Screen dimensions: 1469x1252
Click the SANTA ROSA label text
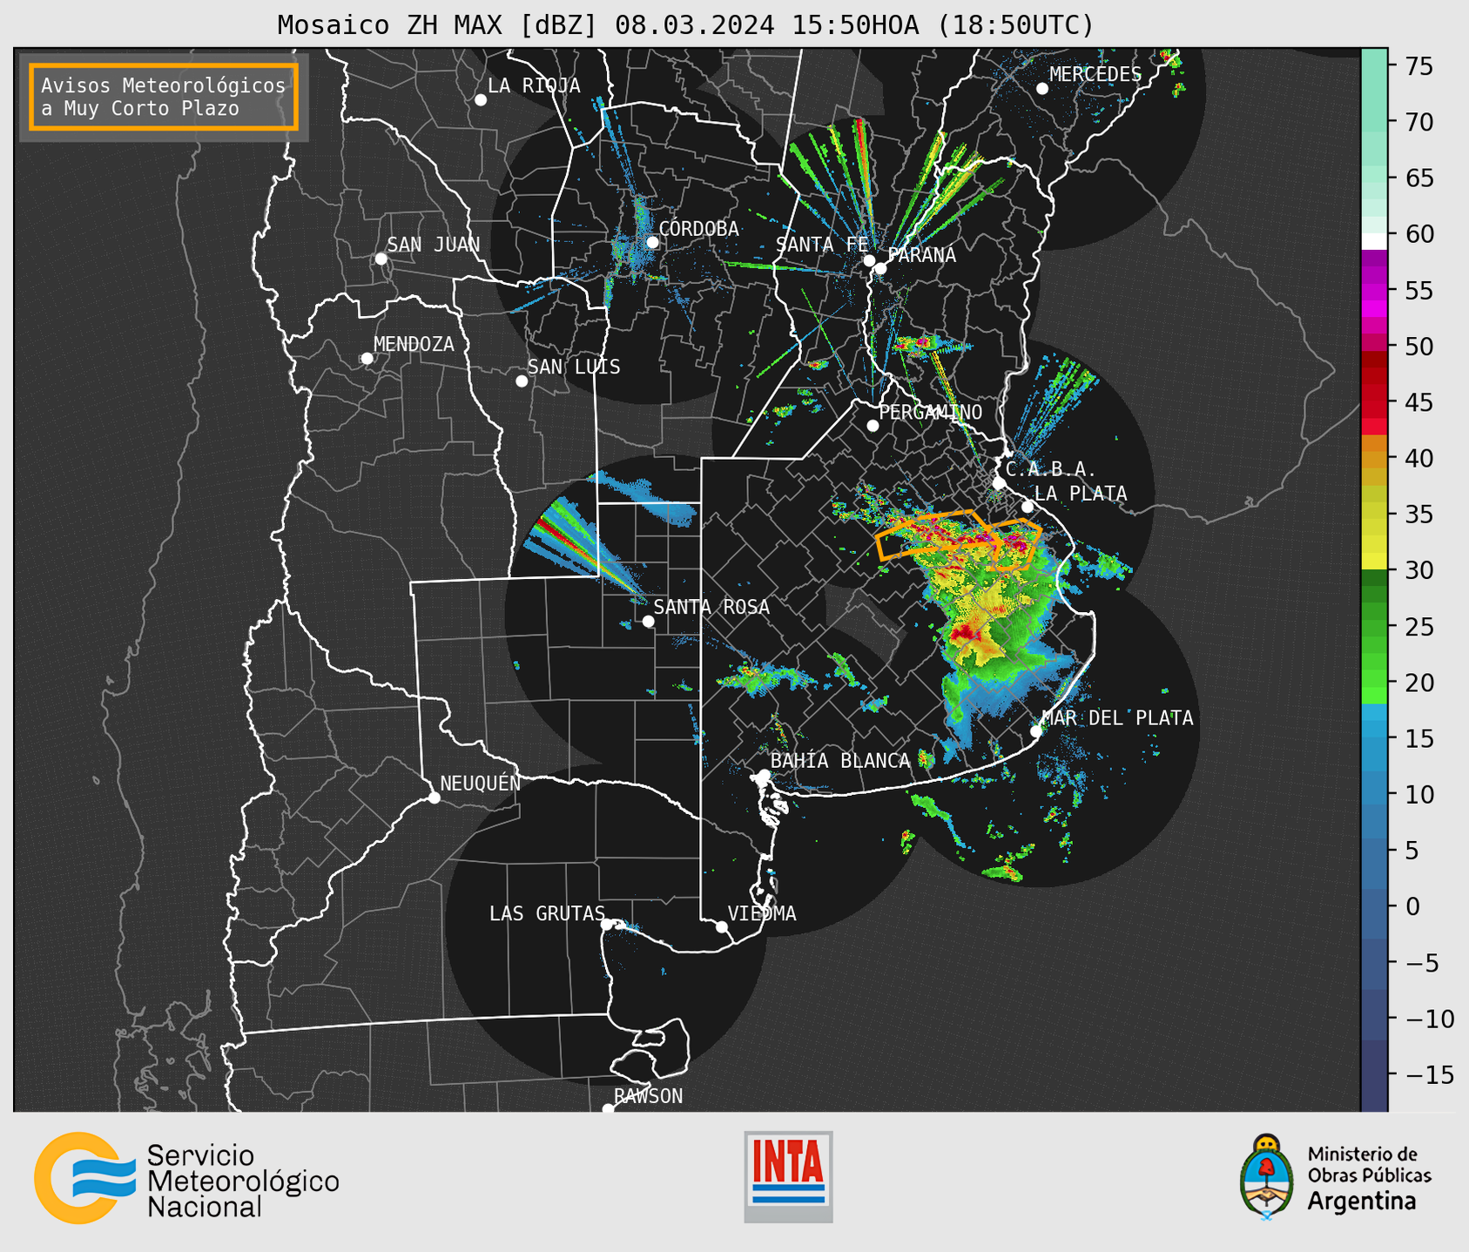point(711,607)
